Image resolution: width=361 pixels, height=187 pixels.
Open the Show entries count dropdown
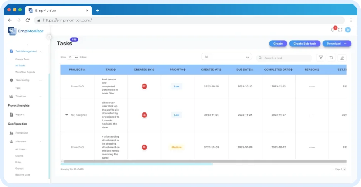(x=72, y=57)
